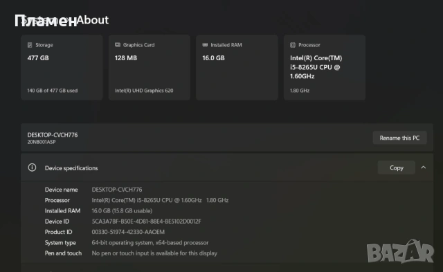Click the Product ID 00330-51974-42330-AAOEM

tap(128, 232)
